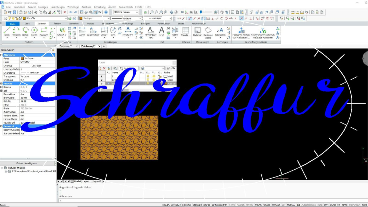
Task: Toggle OFANG in the status bar
Action: (x=267, y=205)
